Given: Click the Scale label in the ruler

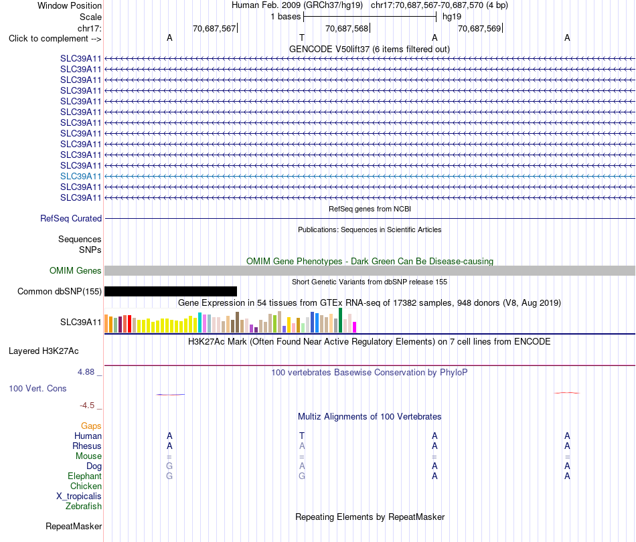Looking at the screenshot, I should pos(90,17).
